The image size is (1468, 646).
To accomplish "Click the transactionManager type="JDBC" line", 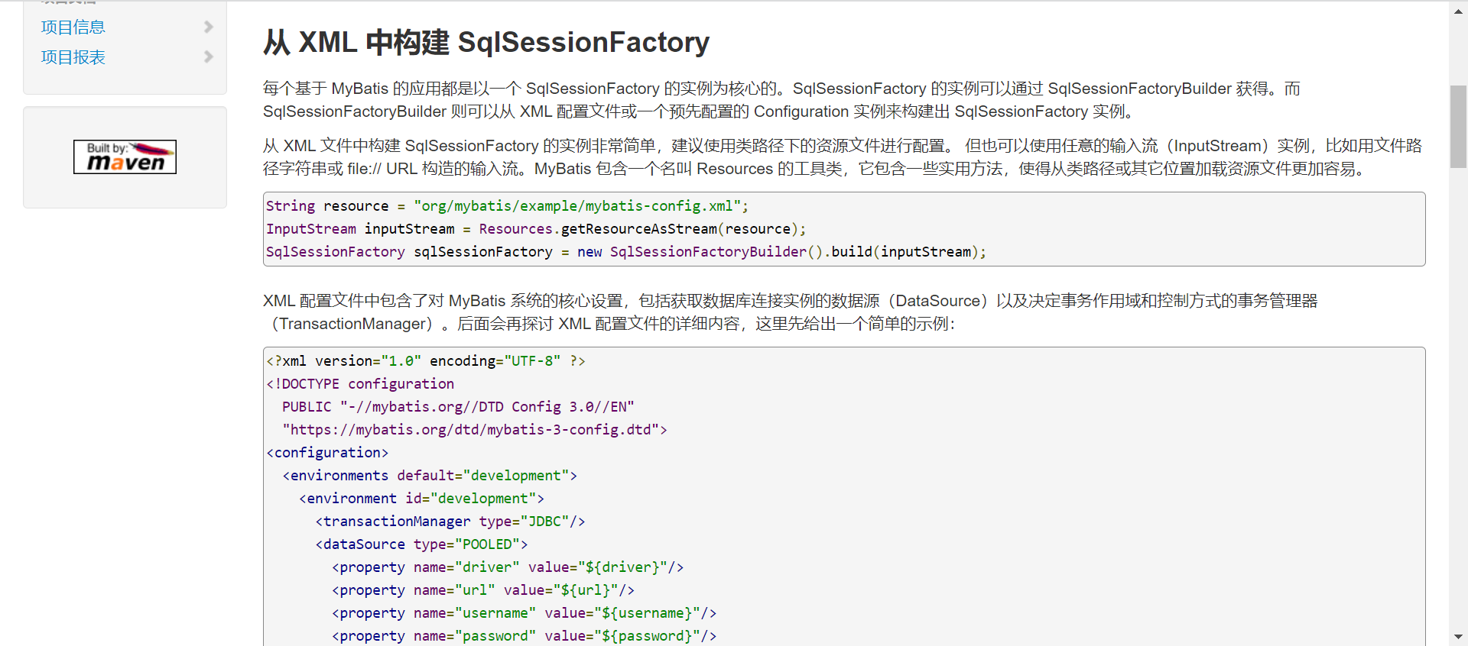I will coord(450,522).
